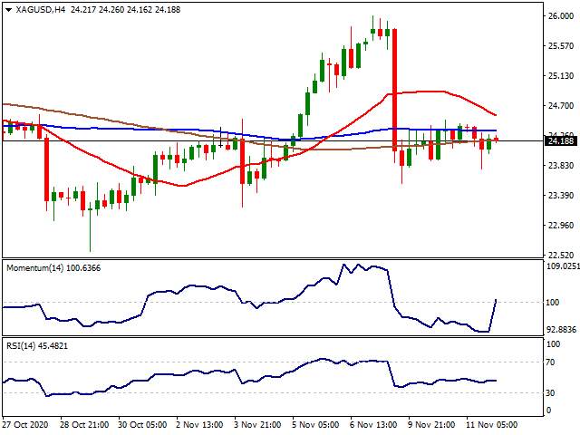The width and height of the screenshot is (580, 435).
Task: Click the RSI 100 scale label
Action: 553,344
